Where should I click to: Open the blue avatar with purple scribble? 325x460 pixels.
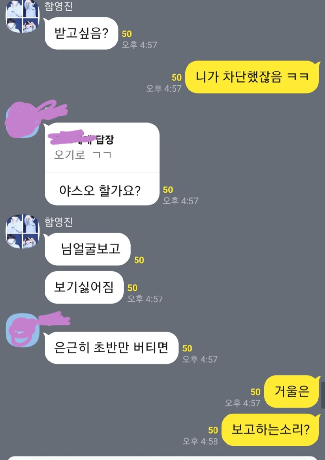[x=22, y=330]
